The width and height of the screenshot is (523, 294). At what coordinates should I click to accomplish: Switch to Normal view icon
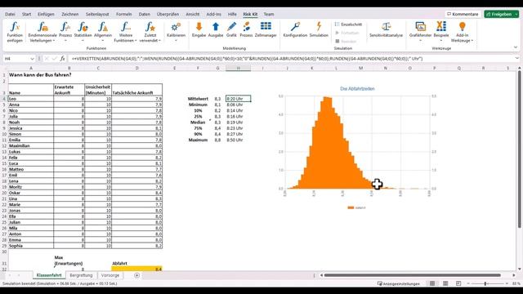pyautogui.click(x=432, y=283)
